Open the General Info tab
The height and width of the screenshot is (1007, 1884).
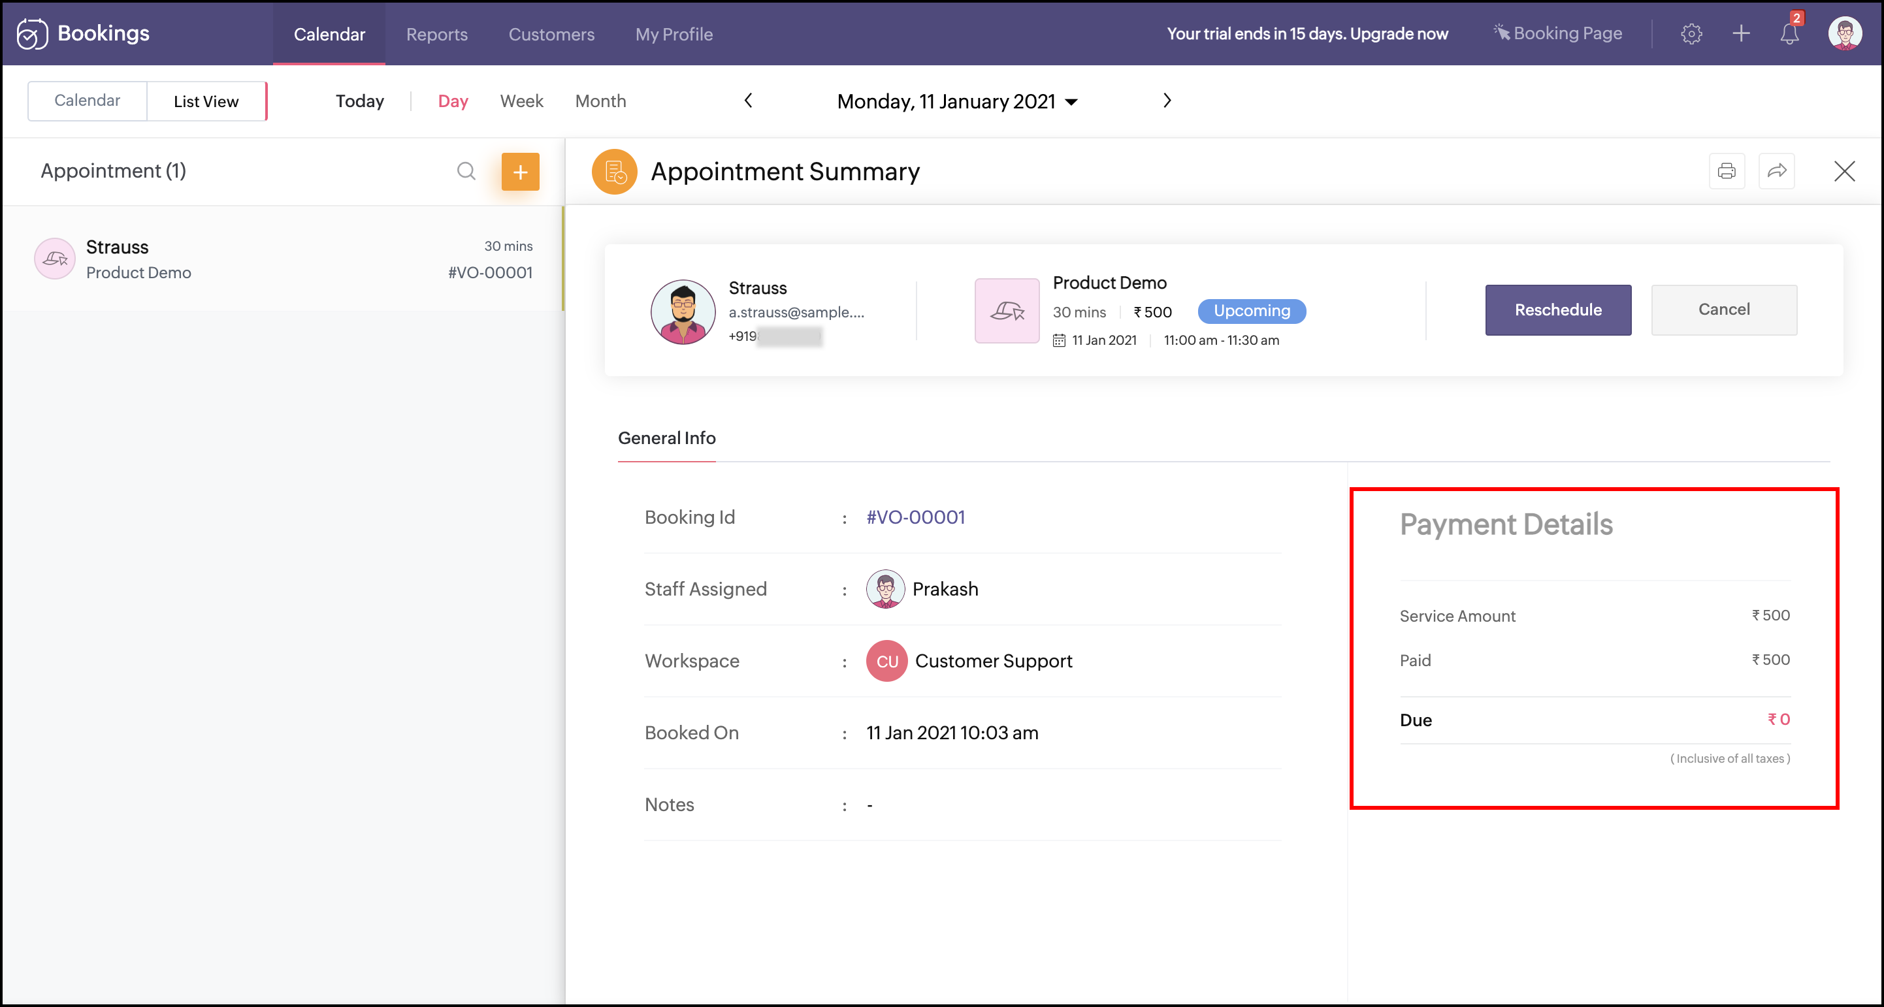click(666, 438)
